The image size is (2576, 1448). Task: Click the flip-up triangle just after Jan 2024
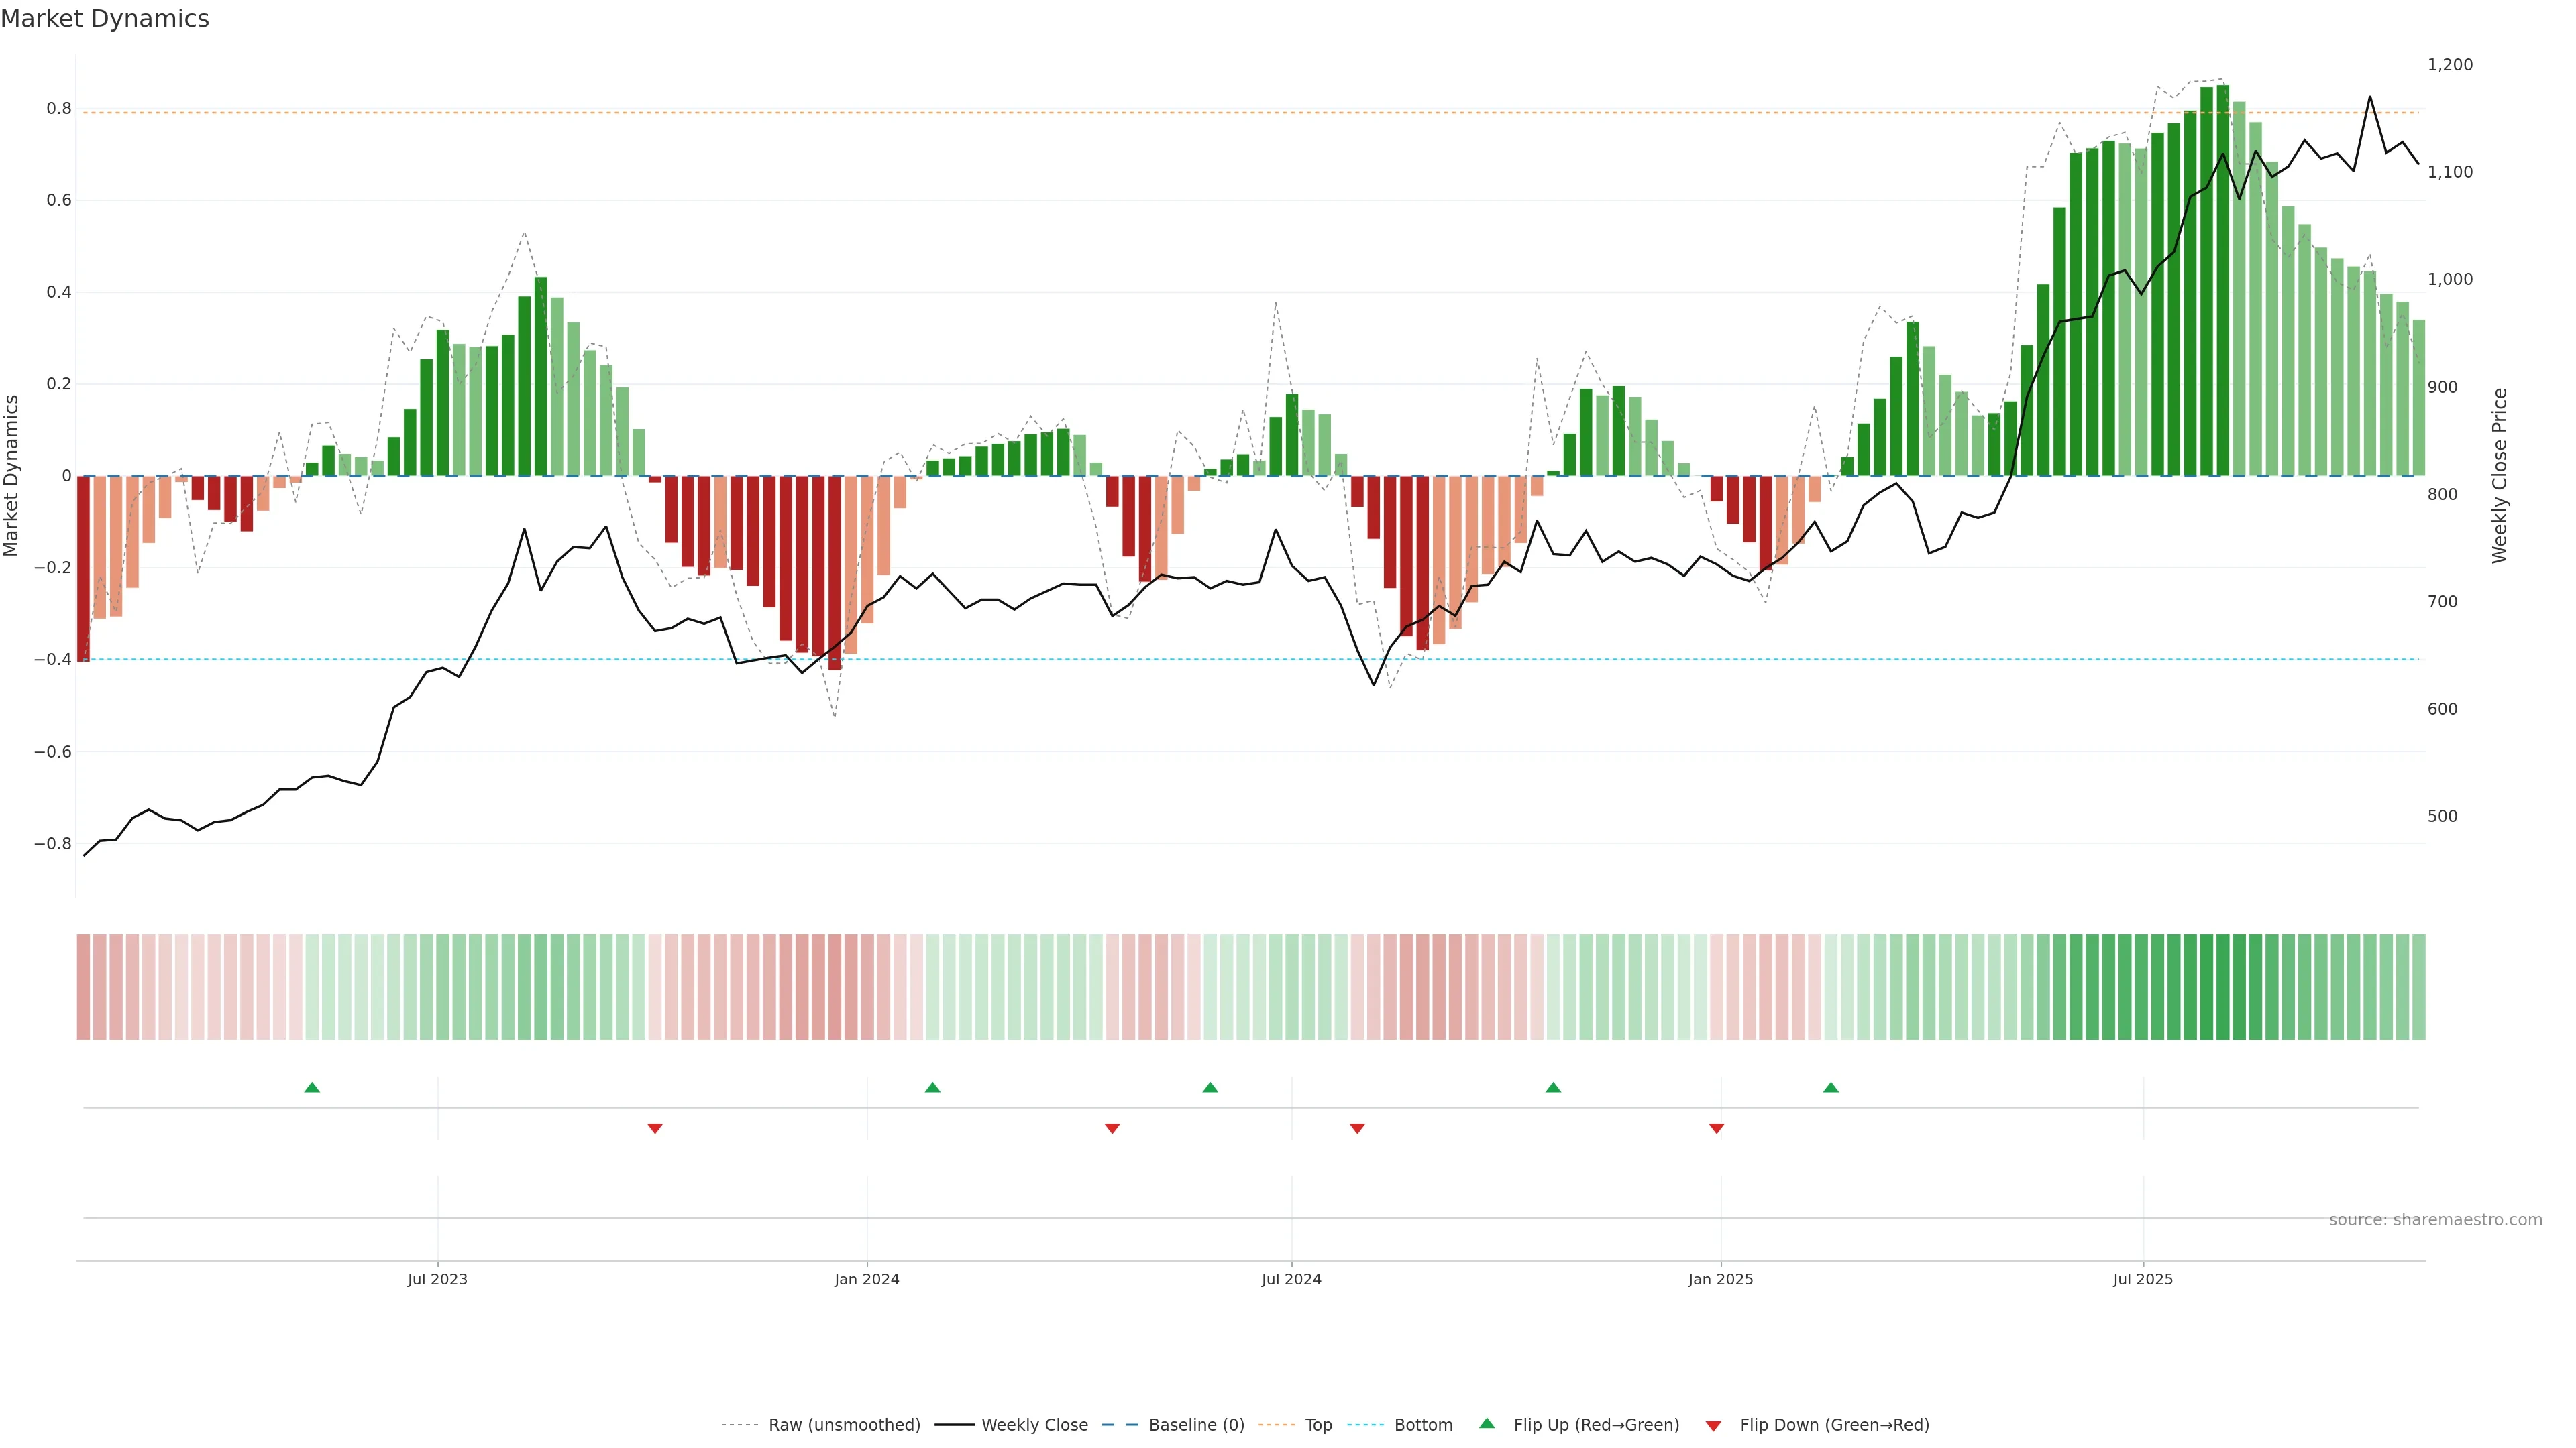coord(932,1087)
